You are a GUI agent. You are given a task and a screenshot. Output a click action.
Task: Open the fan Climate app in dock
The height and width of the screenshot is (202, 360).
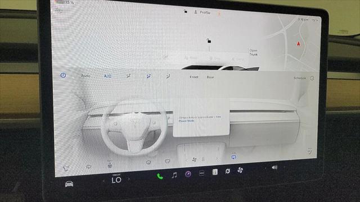pos(240,170)
